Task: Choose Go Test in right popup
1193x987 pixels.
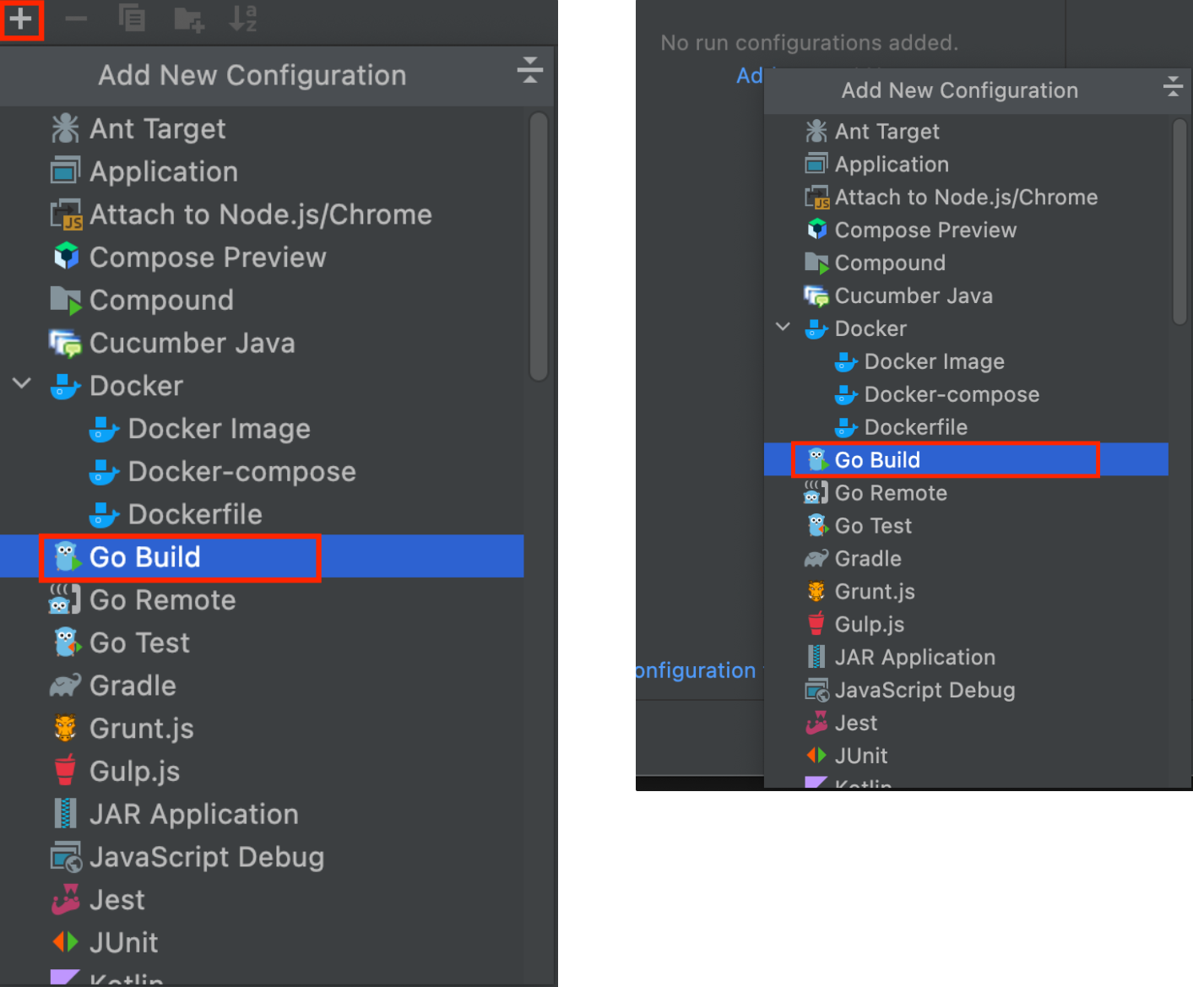Action: (x=966, y=526)
